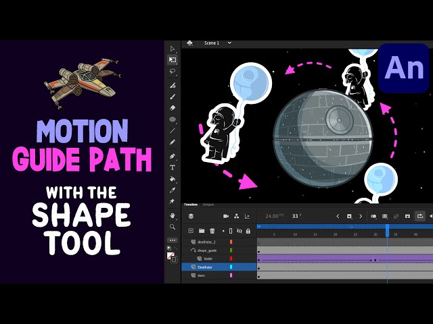Toggle highlight layers column header
The image size is (433, 324).
pyautogui.click(x=223, y=231)
